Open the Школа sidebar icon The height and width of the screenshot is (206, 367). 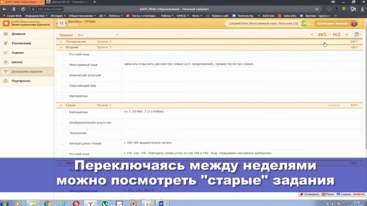click(6, 62)
